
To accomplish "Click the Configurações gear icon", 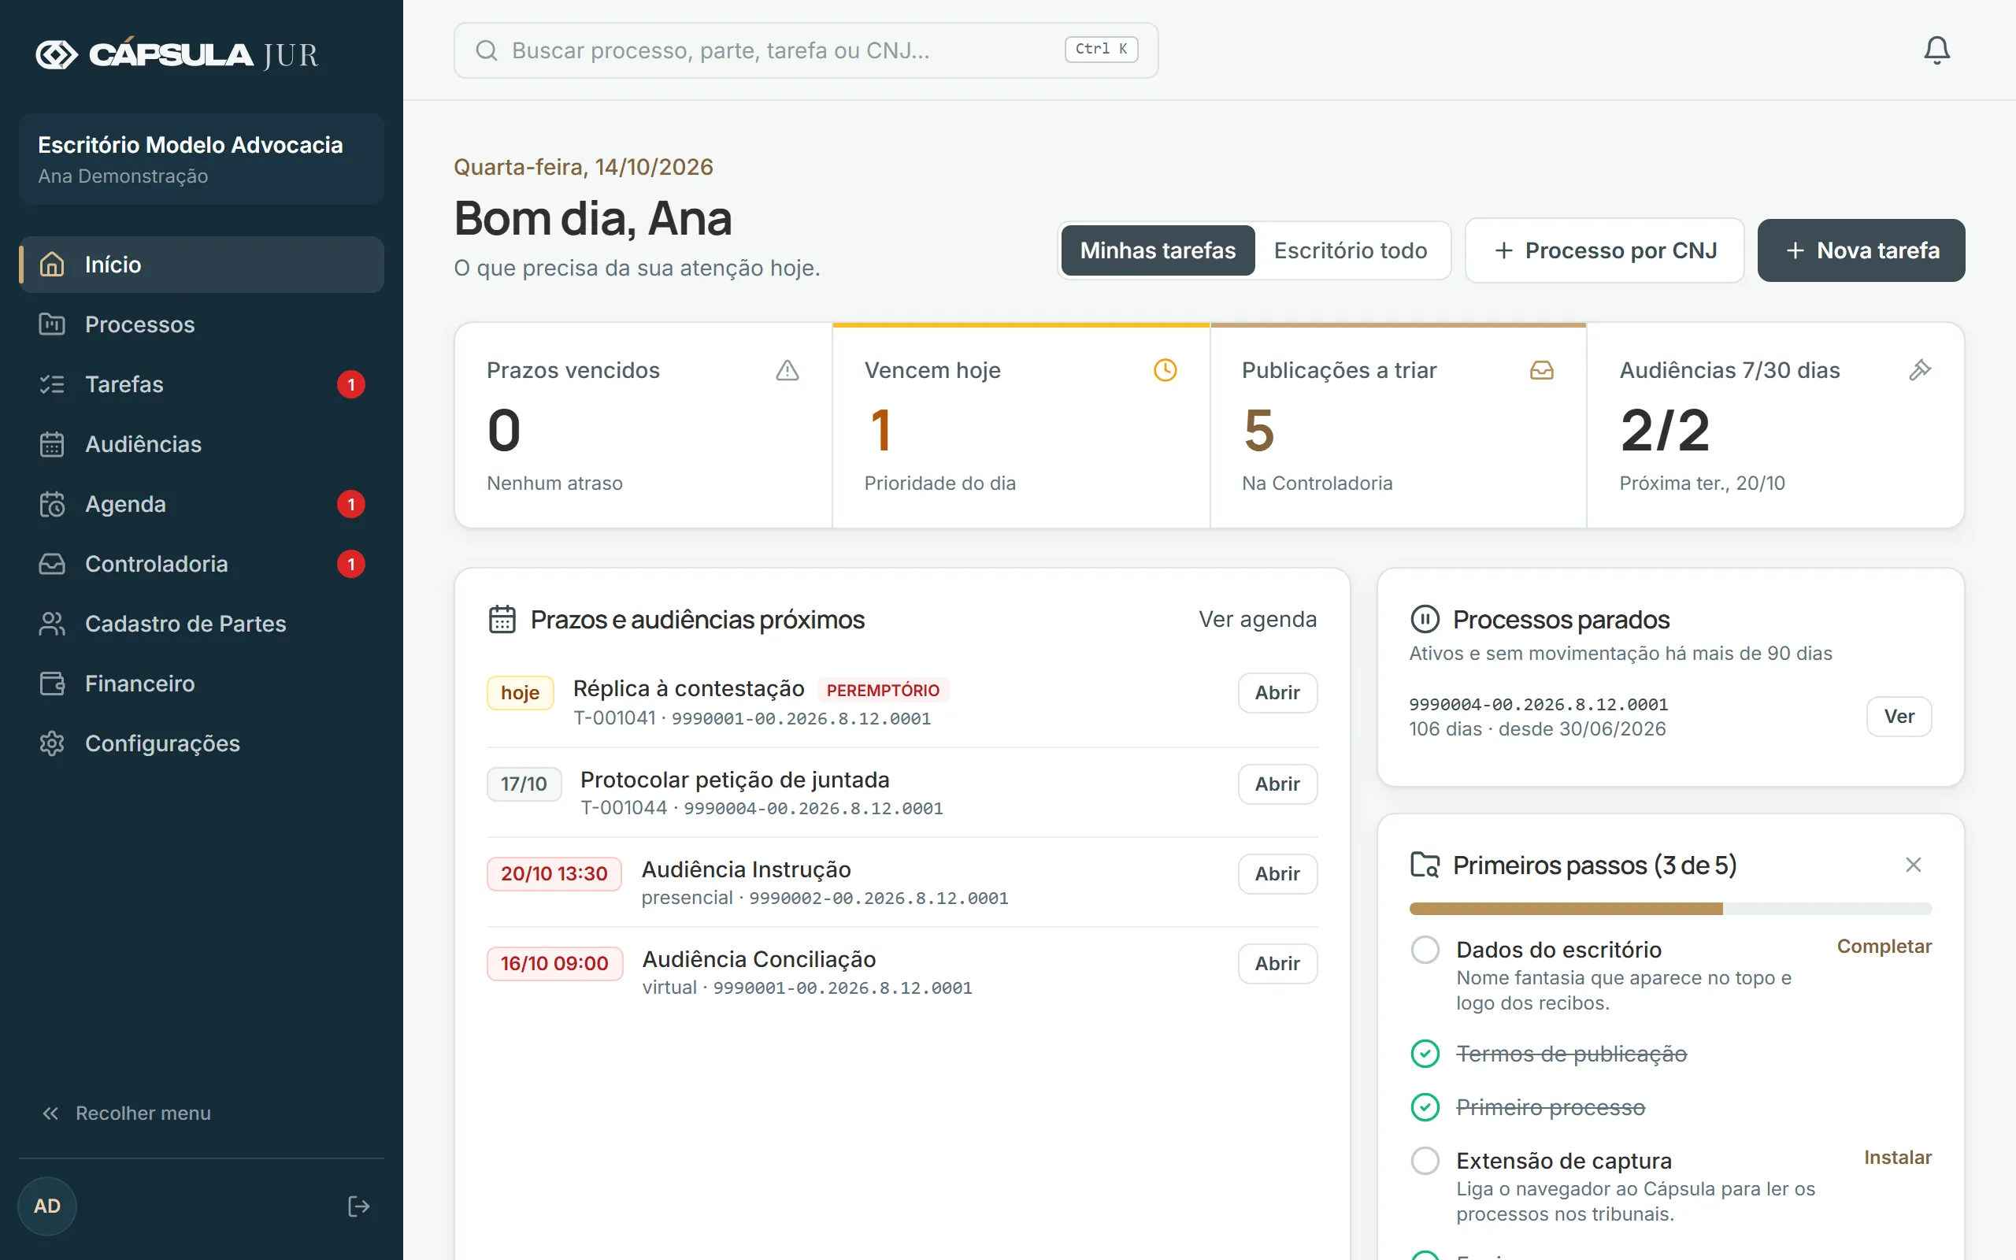I will (x=52, y=743).
